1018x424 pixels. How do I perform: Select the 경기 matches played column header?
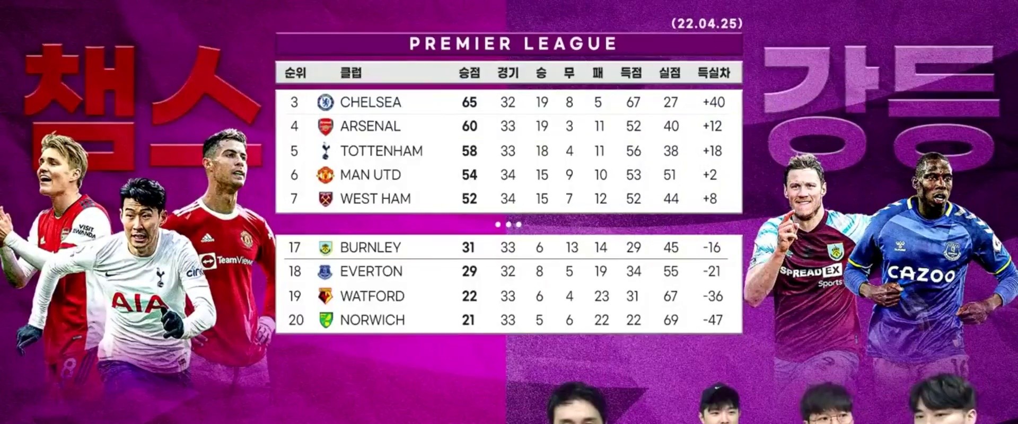coord(507,73)
